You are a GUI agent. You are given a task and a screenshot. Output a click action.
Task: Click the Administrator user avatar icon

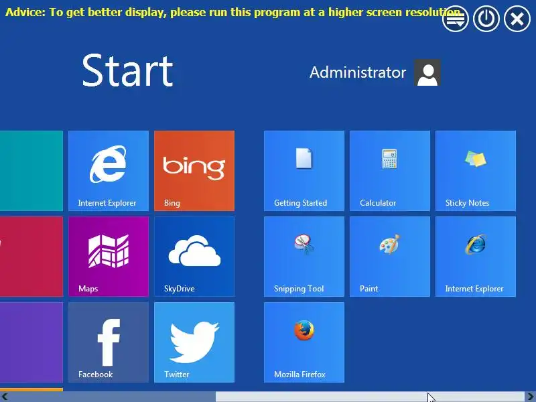tap(427, 72)
